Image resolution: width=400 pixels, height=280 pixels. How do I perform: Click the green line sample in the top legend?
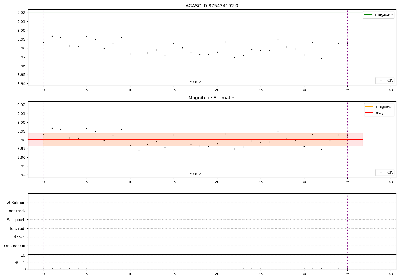tap(368, 15)
